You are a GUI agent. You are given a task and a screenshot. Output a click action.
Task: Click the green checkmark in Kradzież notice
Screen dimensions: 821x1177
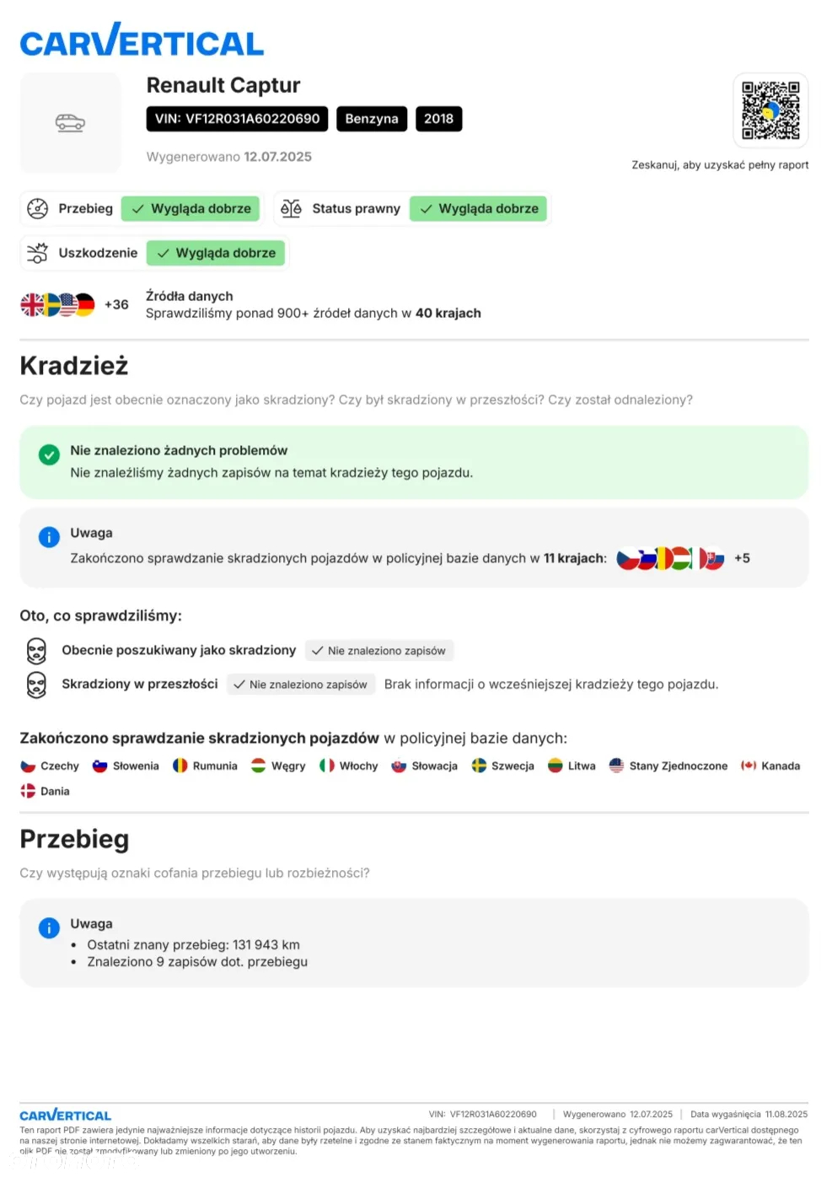click(49, 454)
